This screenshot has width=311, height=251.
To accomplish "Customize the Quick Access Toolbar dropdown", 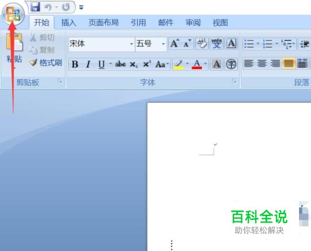I will click(81, 8).
